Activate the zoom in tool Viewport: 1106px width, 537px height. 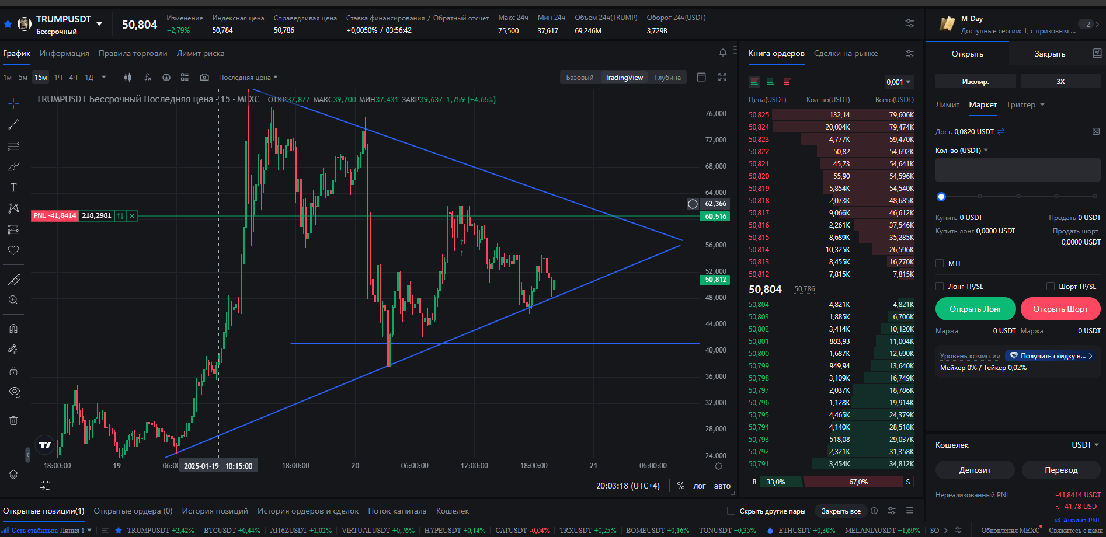coord(13,300)
